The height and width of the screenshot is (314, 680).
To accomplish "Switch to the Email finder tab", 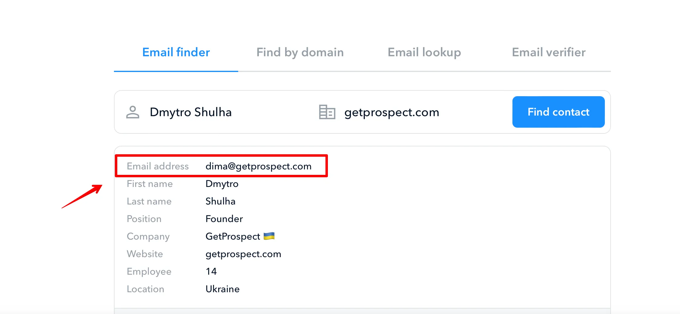I will pyautogui.click(x=176, y=52).
